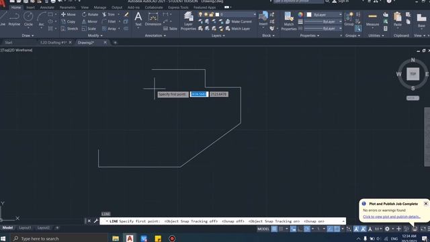This screenshot has width=430, height=242.
Task: Click the Stretch tool
Action: (69, 28)
